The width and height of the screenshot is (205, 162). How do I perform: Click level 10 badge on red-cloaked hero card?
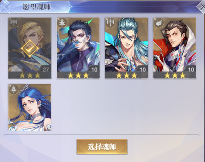[191, 70]
